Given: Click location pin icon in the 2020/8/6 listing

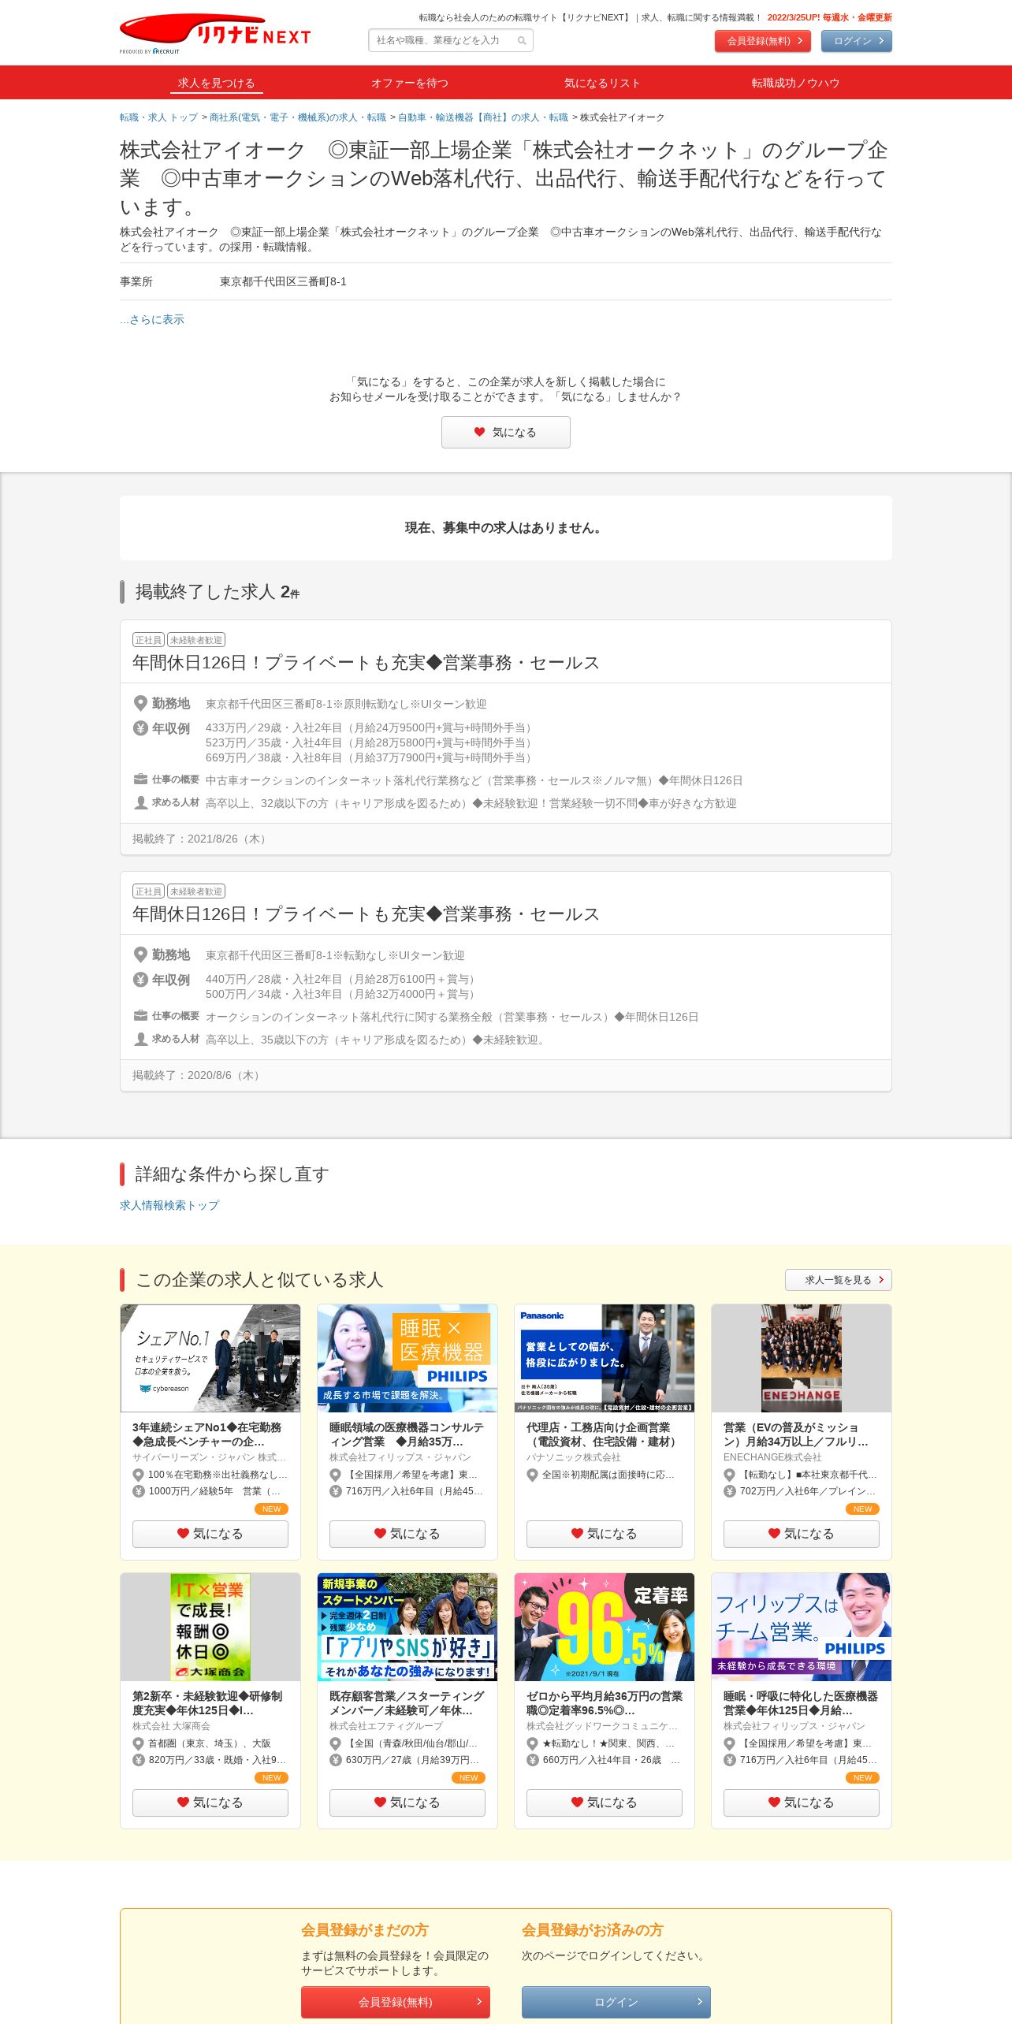Looking at the screenshot, I should tap(140, 954).
